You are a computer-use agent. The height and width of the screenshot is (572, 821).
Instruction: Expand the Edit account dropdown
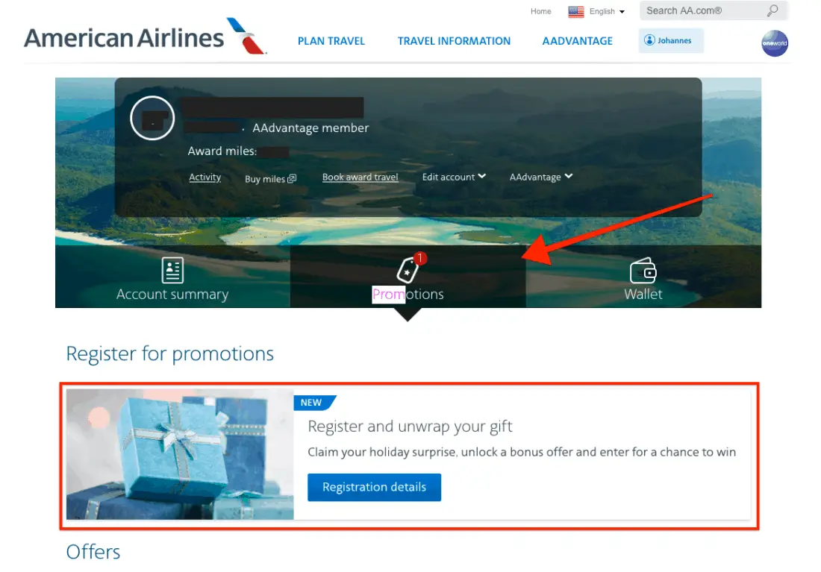click(454, 177)
